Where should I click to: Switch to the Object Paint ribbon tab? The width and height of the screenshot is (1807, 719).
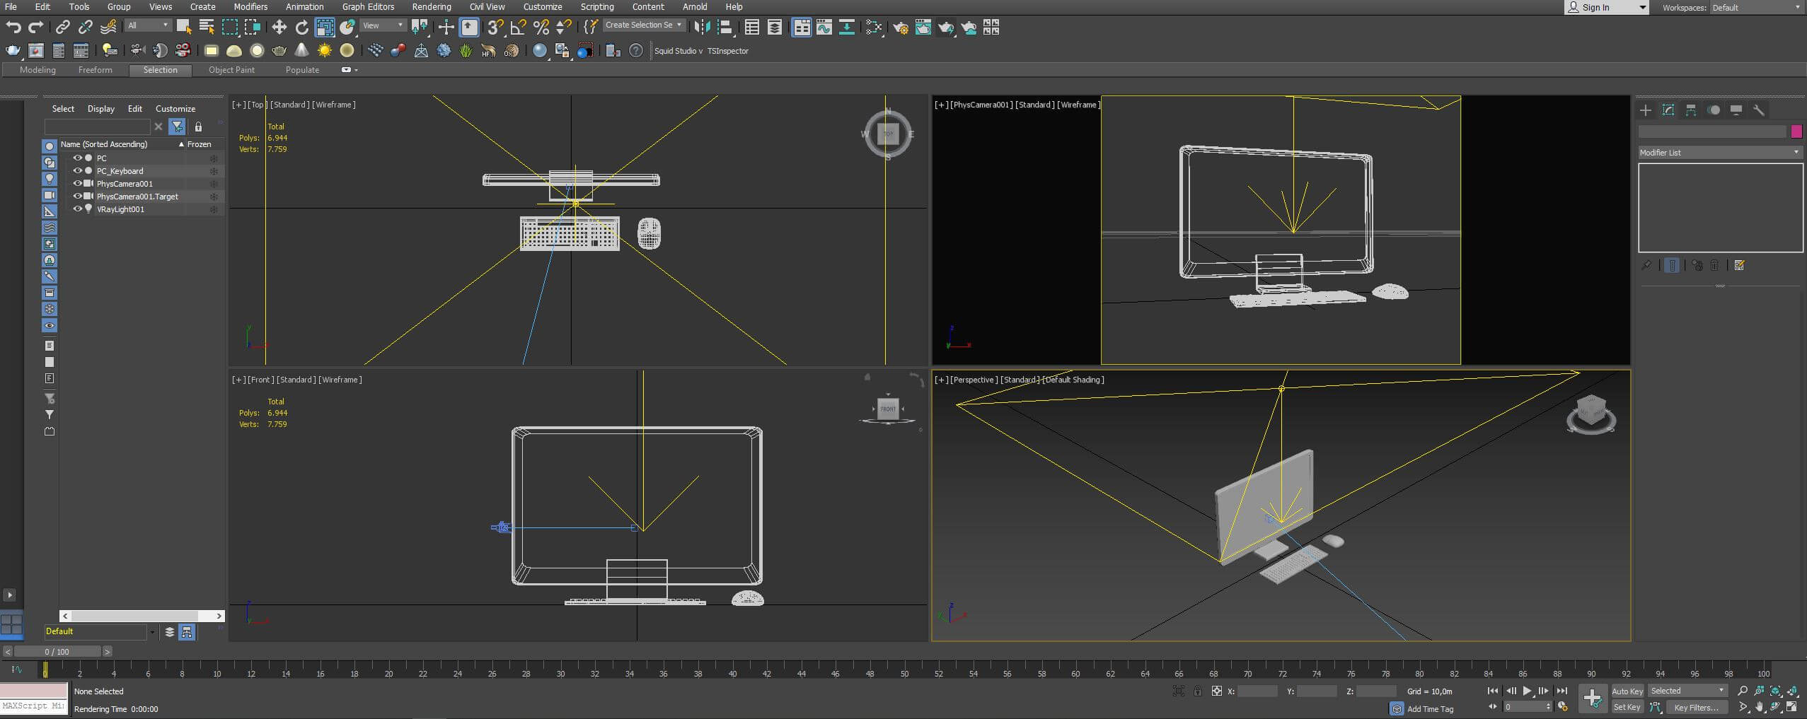tap(231, 70)
